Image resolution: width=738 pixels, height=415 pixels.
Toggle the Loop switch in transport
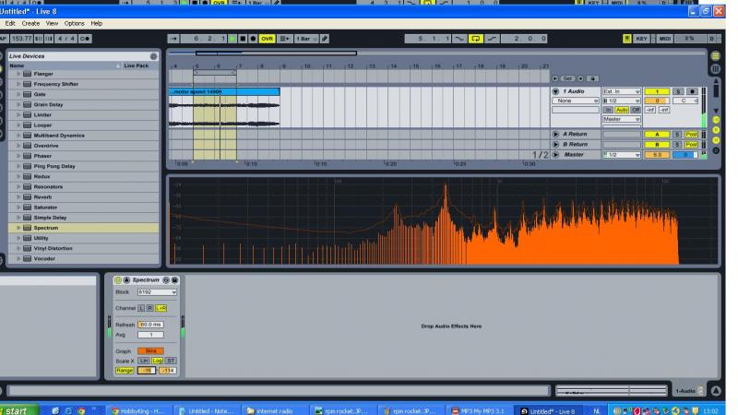pos(475,39)
